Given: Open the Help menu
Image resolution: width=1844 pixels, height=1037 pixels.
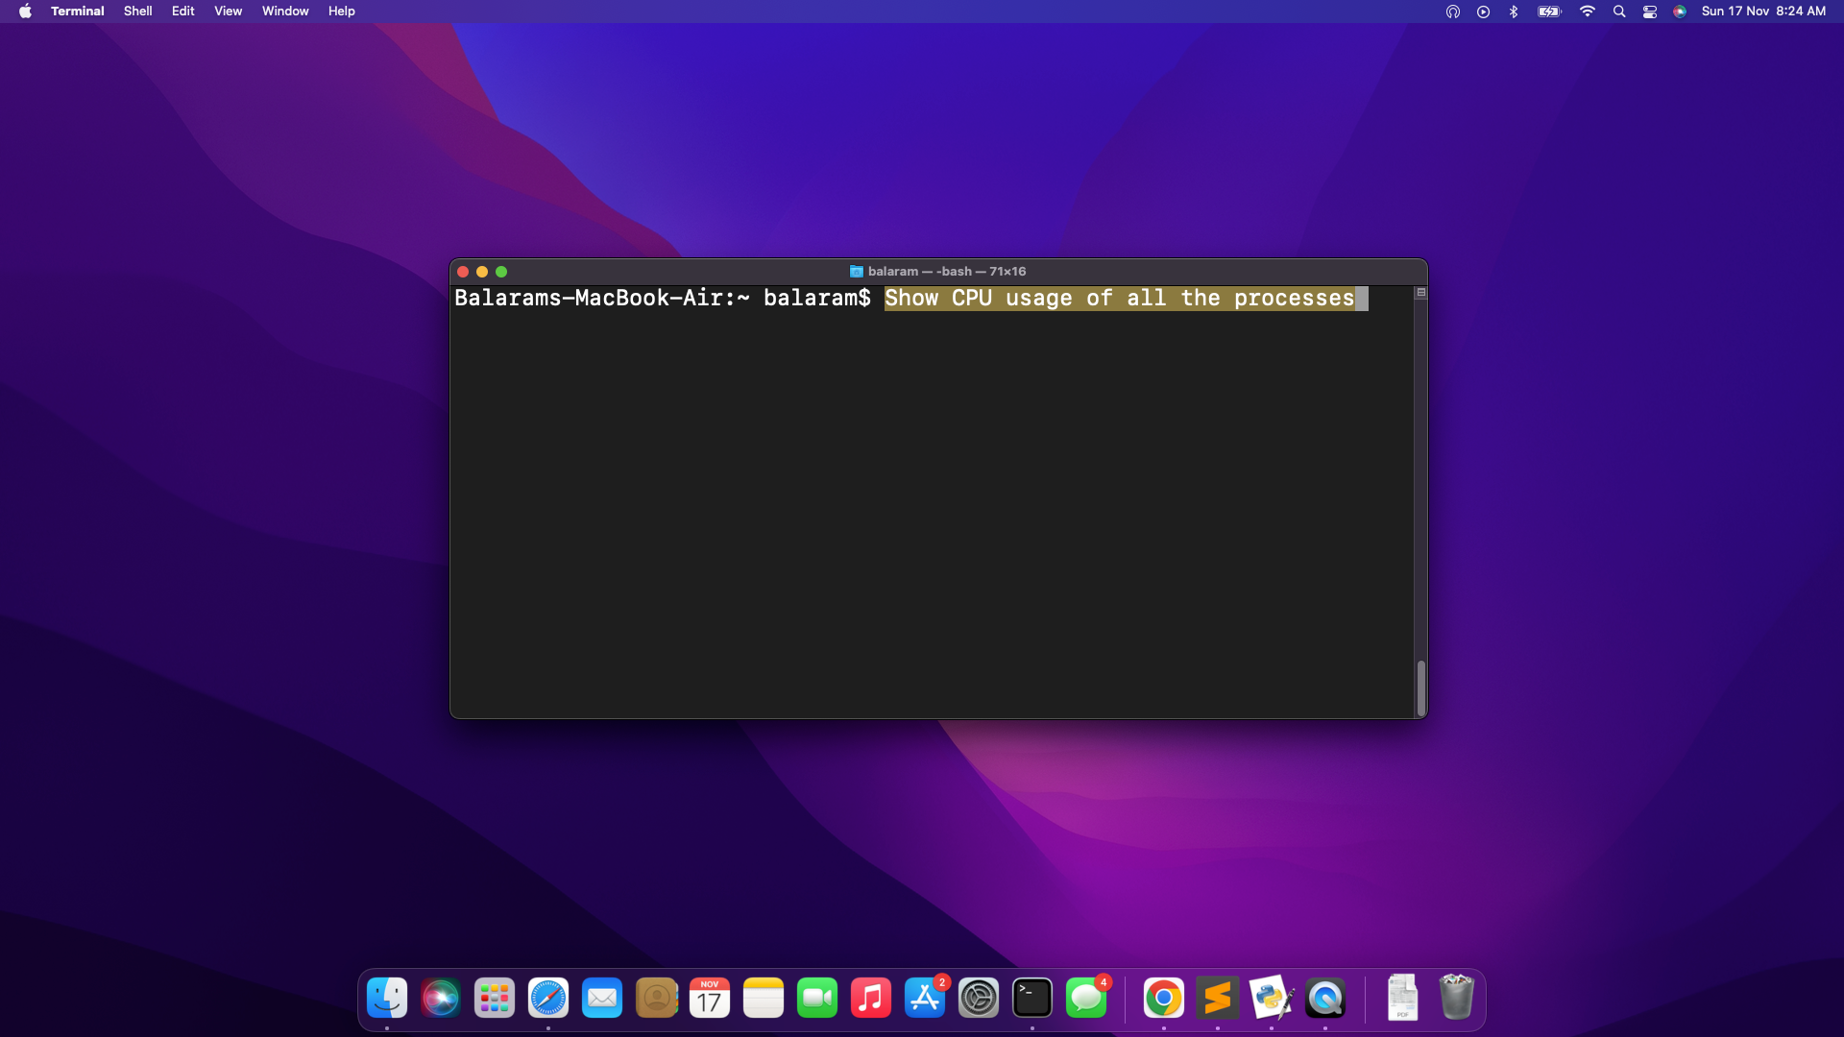Looking at the screenshot, I should pos(341,12).
